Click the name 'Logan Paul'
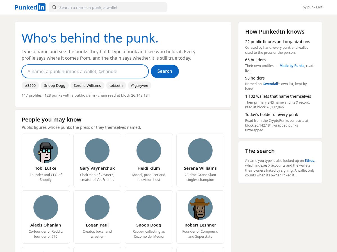 click(x=97, y=225)
